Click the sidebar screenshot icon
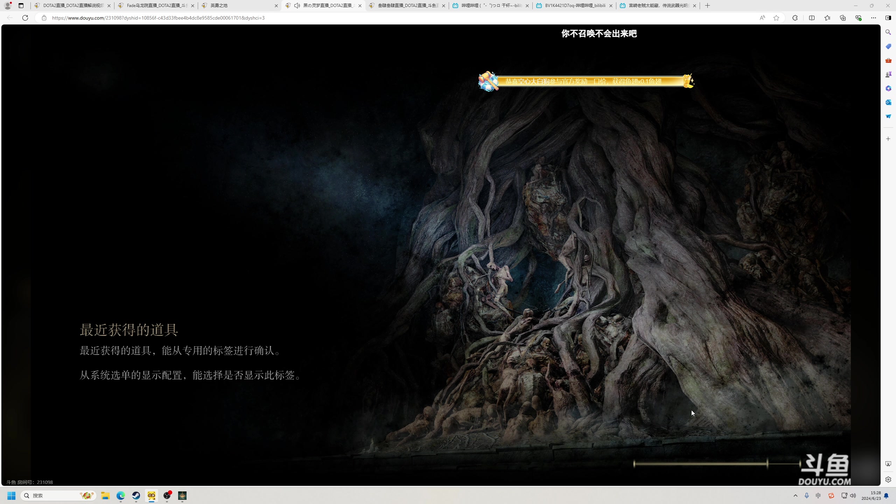Image resolution: width=896 pixels, height=504 pixels. click(888, 464)
